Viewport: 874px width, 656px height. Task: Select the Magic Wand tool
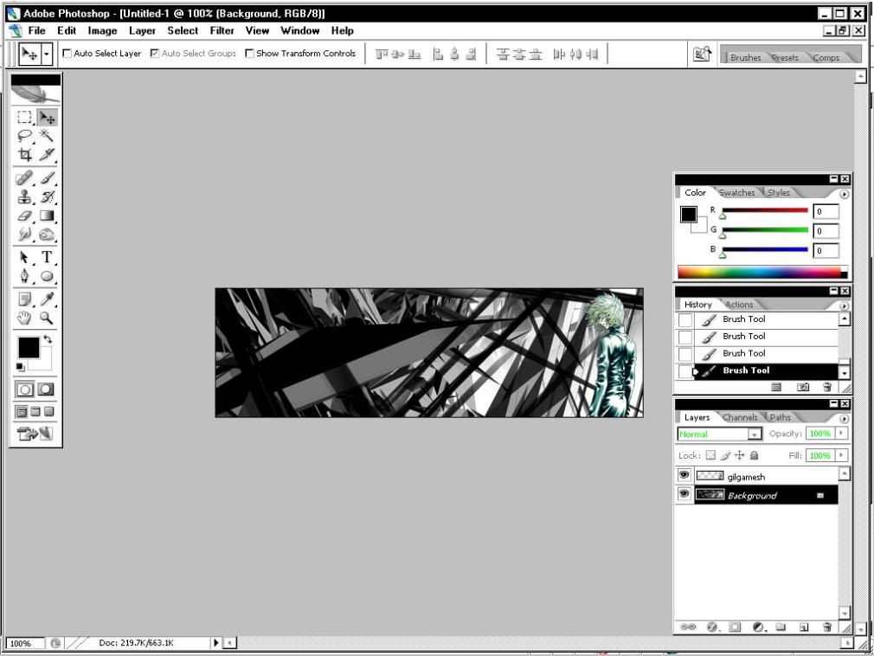tap(47, 135)
